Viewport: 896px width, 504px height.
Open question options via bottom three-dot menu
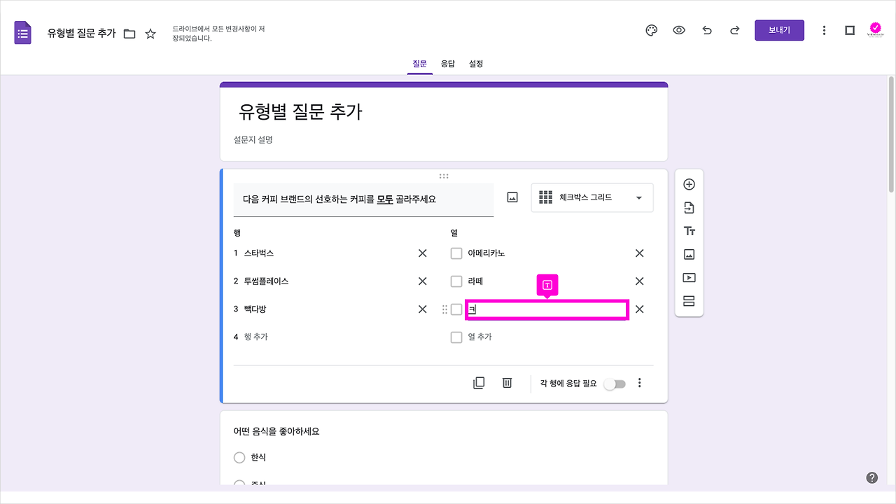(639, 382)
